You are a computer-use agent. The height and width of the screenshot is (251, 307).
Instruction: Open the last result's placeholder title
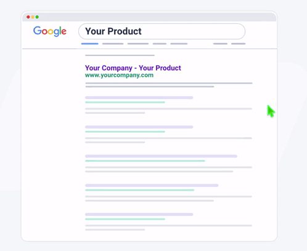139,215
